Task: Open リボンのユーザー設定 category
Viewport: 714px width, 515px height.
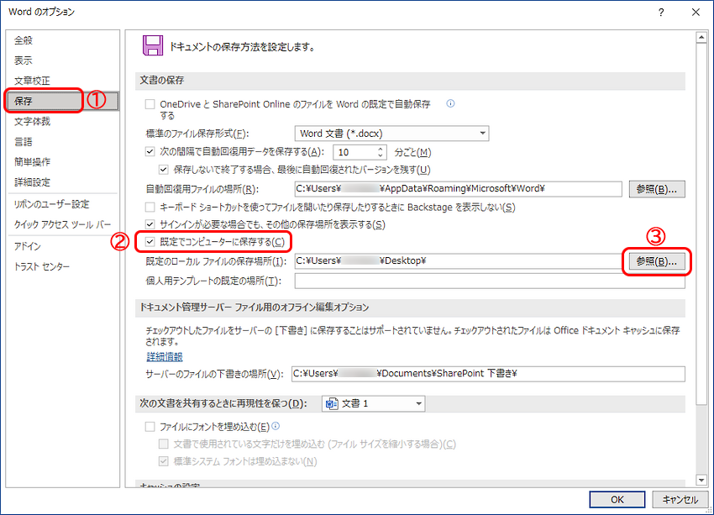Action: 51,204
